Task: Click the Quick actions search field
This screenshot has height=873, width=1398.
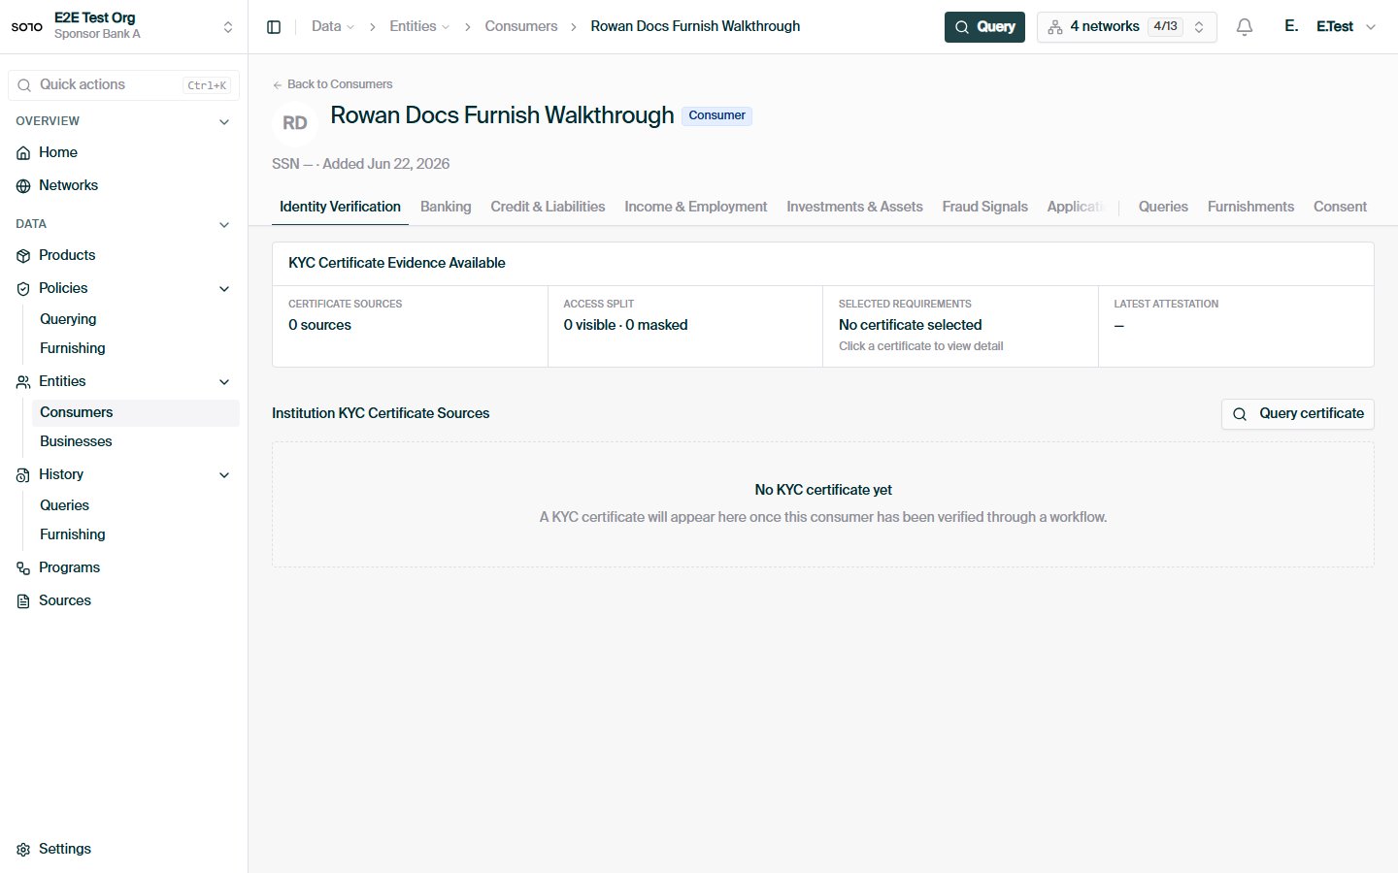Action: point(124,85)
